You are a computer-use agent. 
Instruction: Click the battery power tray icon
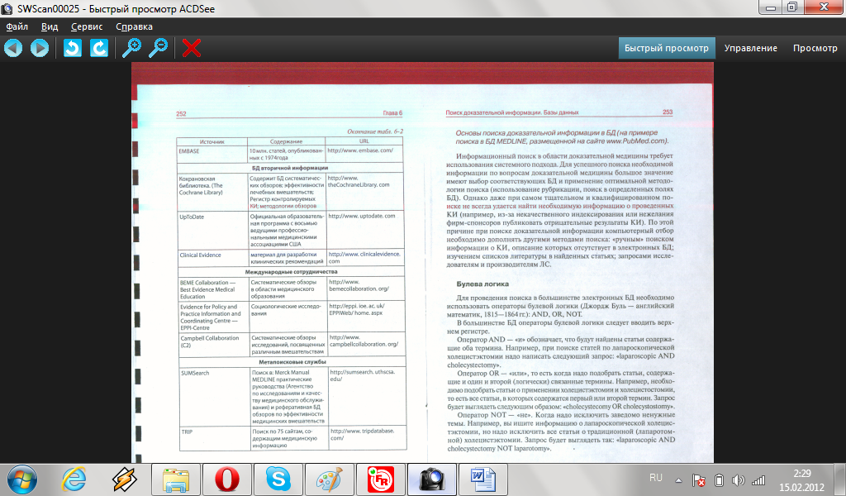[x=719, y=479]
